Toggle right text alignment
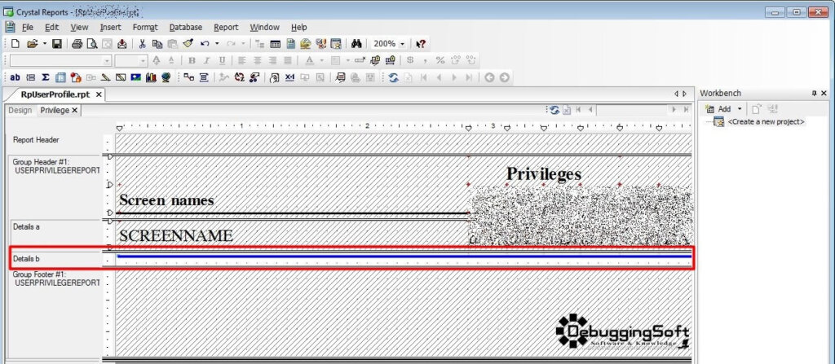Image resolution: width=835 pixels, height=364 pixels. pos(272,60)
